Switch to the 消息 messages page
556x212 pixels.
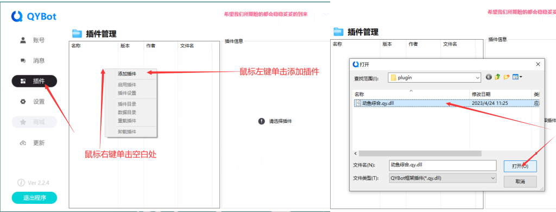point(34,61)
